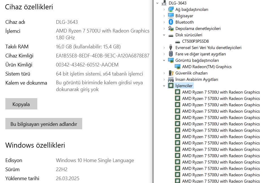
Task: Click the İşlemciler processor category icon
Action: click(171, 86)
